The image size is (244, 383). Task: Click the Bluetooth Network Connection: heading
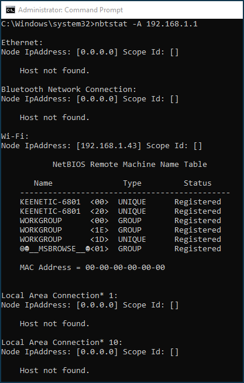click(x=68, y=90)
